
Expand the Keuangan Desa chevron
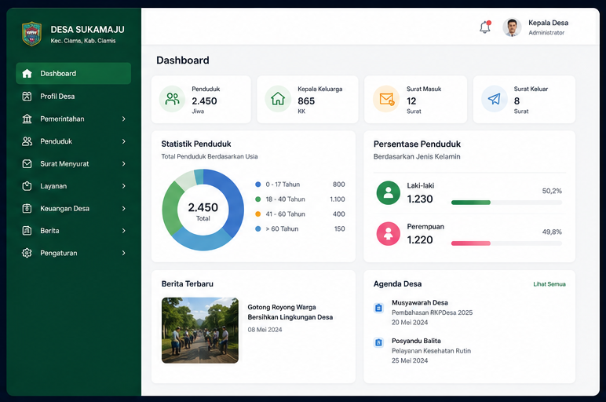point(124,208)
